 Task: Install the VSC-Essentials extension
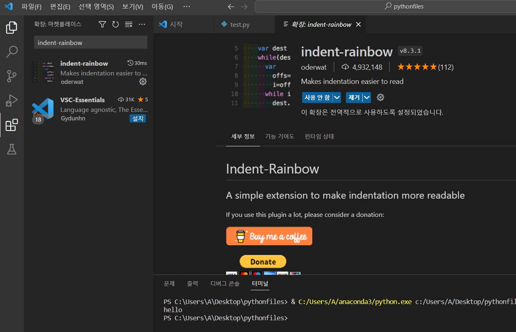click(138, 118)
